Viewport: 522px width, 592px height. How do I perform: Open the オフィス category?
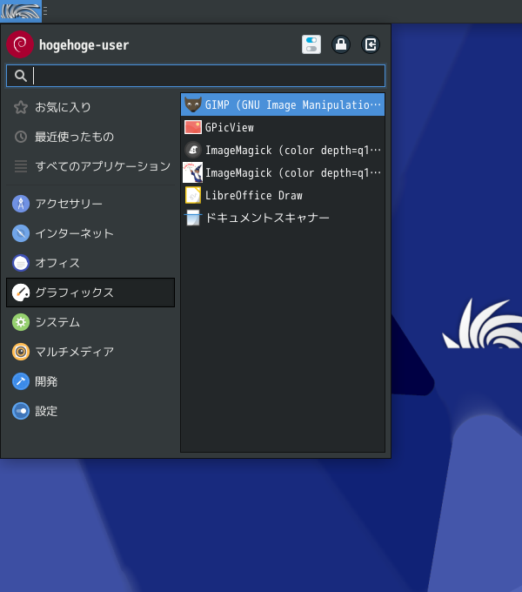(90, 263)
